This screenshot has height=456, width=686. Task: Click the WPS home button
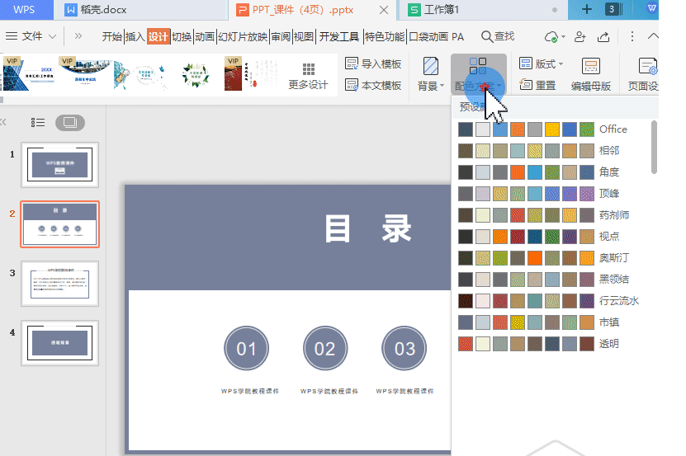(25, 9)
